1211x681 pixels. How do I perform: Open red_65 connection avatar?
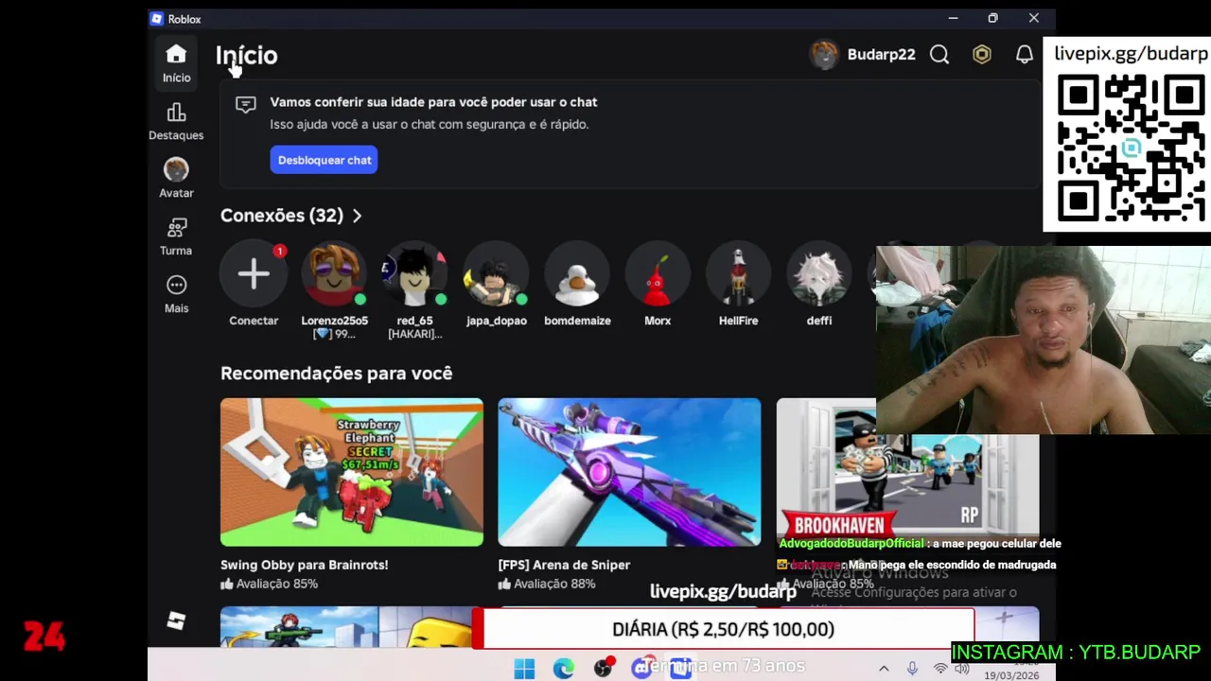[414, 274]
